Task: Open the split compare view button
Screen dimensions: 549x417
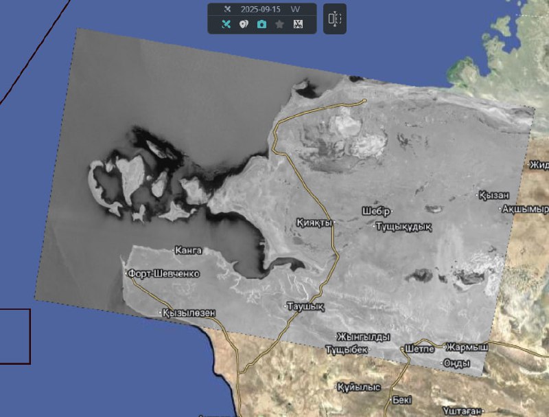Action: pos(334,19)
